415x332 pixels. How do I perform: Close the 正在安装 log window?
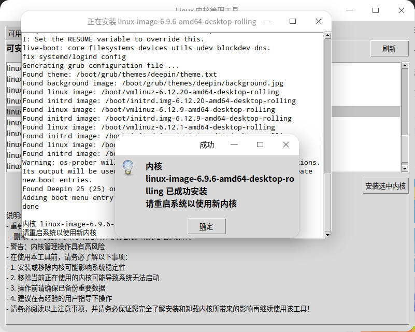tap(319, 21)
